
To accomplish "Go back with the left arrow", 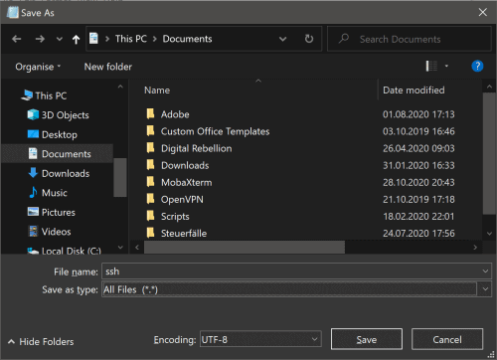I will tap(17, 39).
